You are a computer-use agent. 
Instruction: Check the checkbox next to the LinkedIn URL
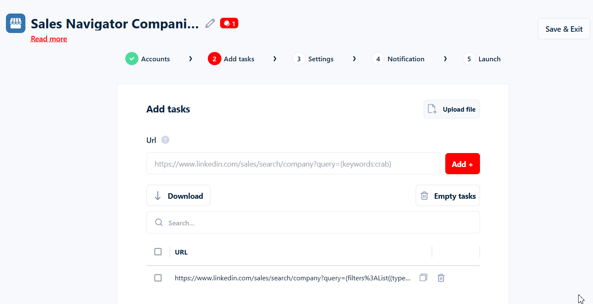point(158,278)
